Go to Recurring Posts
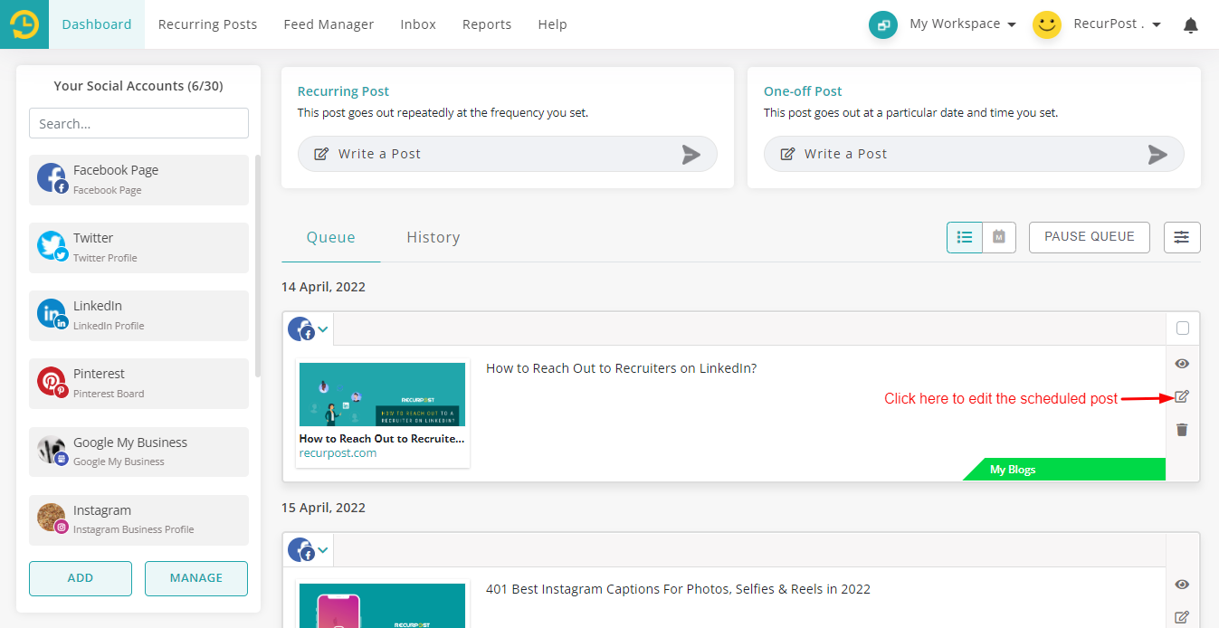Image resolution: width=1219 pixels, height=628 pixels. (x=208, y=24)
